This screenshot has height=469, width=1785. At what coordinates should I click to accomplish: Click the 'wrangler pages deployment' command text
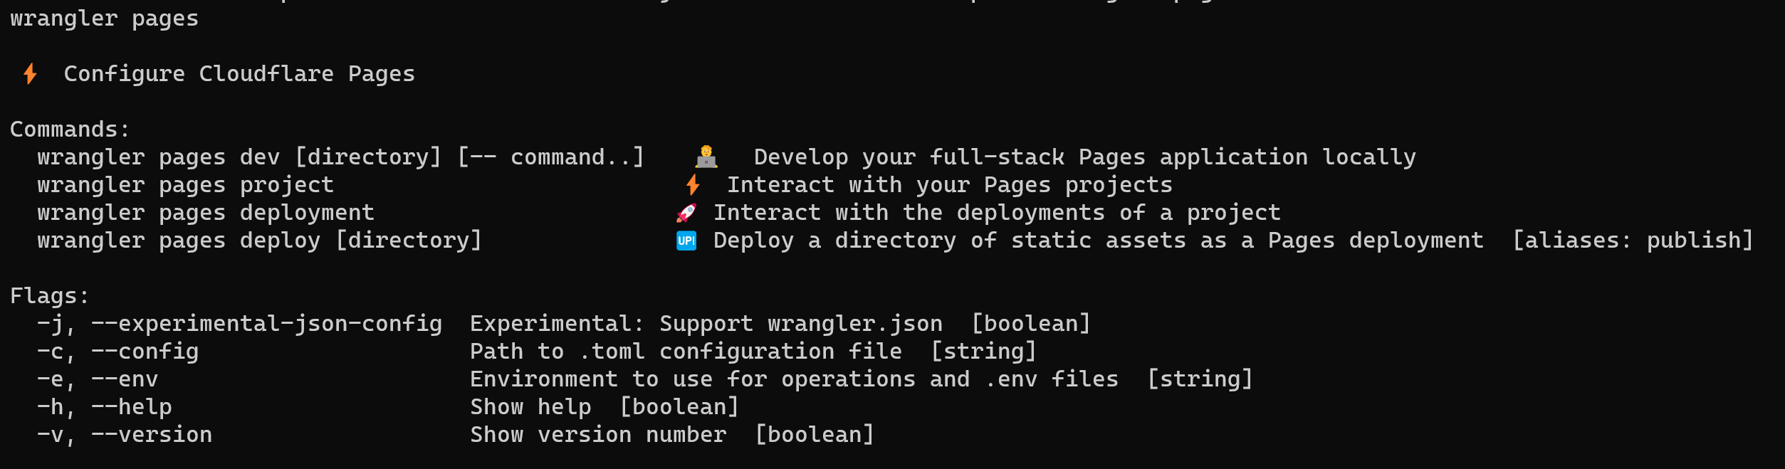tap(206, 213)
